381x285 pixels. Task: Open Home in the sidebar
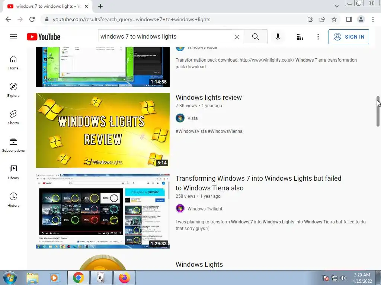[x=13, y=63]
